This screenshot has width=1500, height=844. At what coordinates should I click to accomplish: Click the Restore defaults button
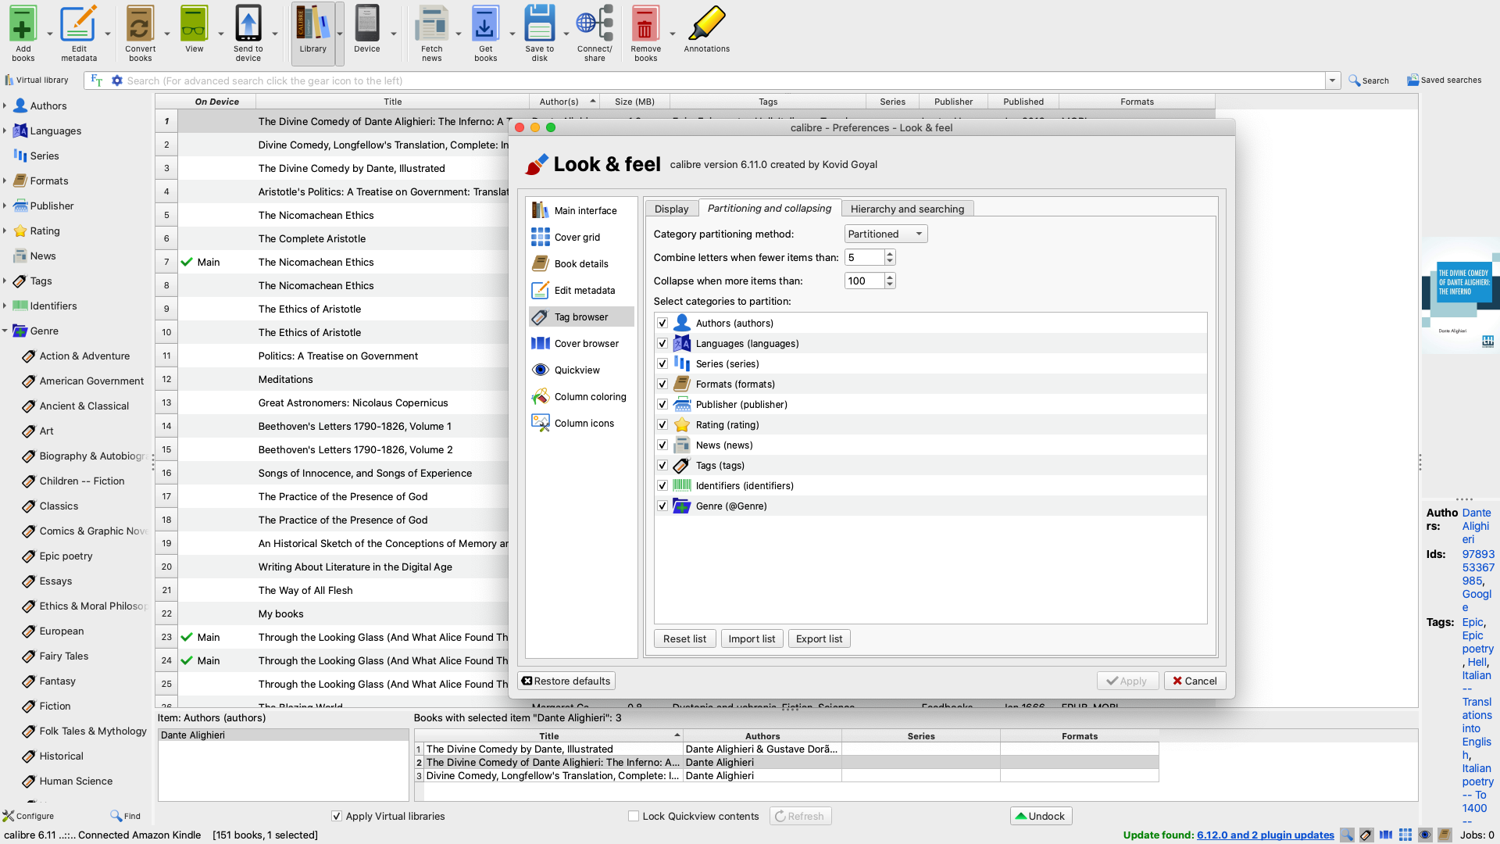pyautogui.click(x=566, y=681)
